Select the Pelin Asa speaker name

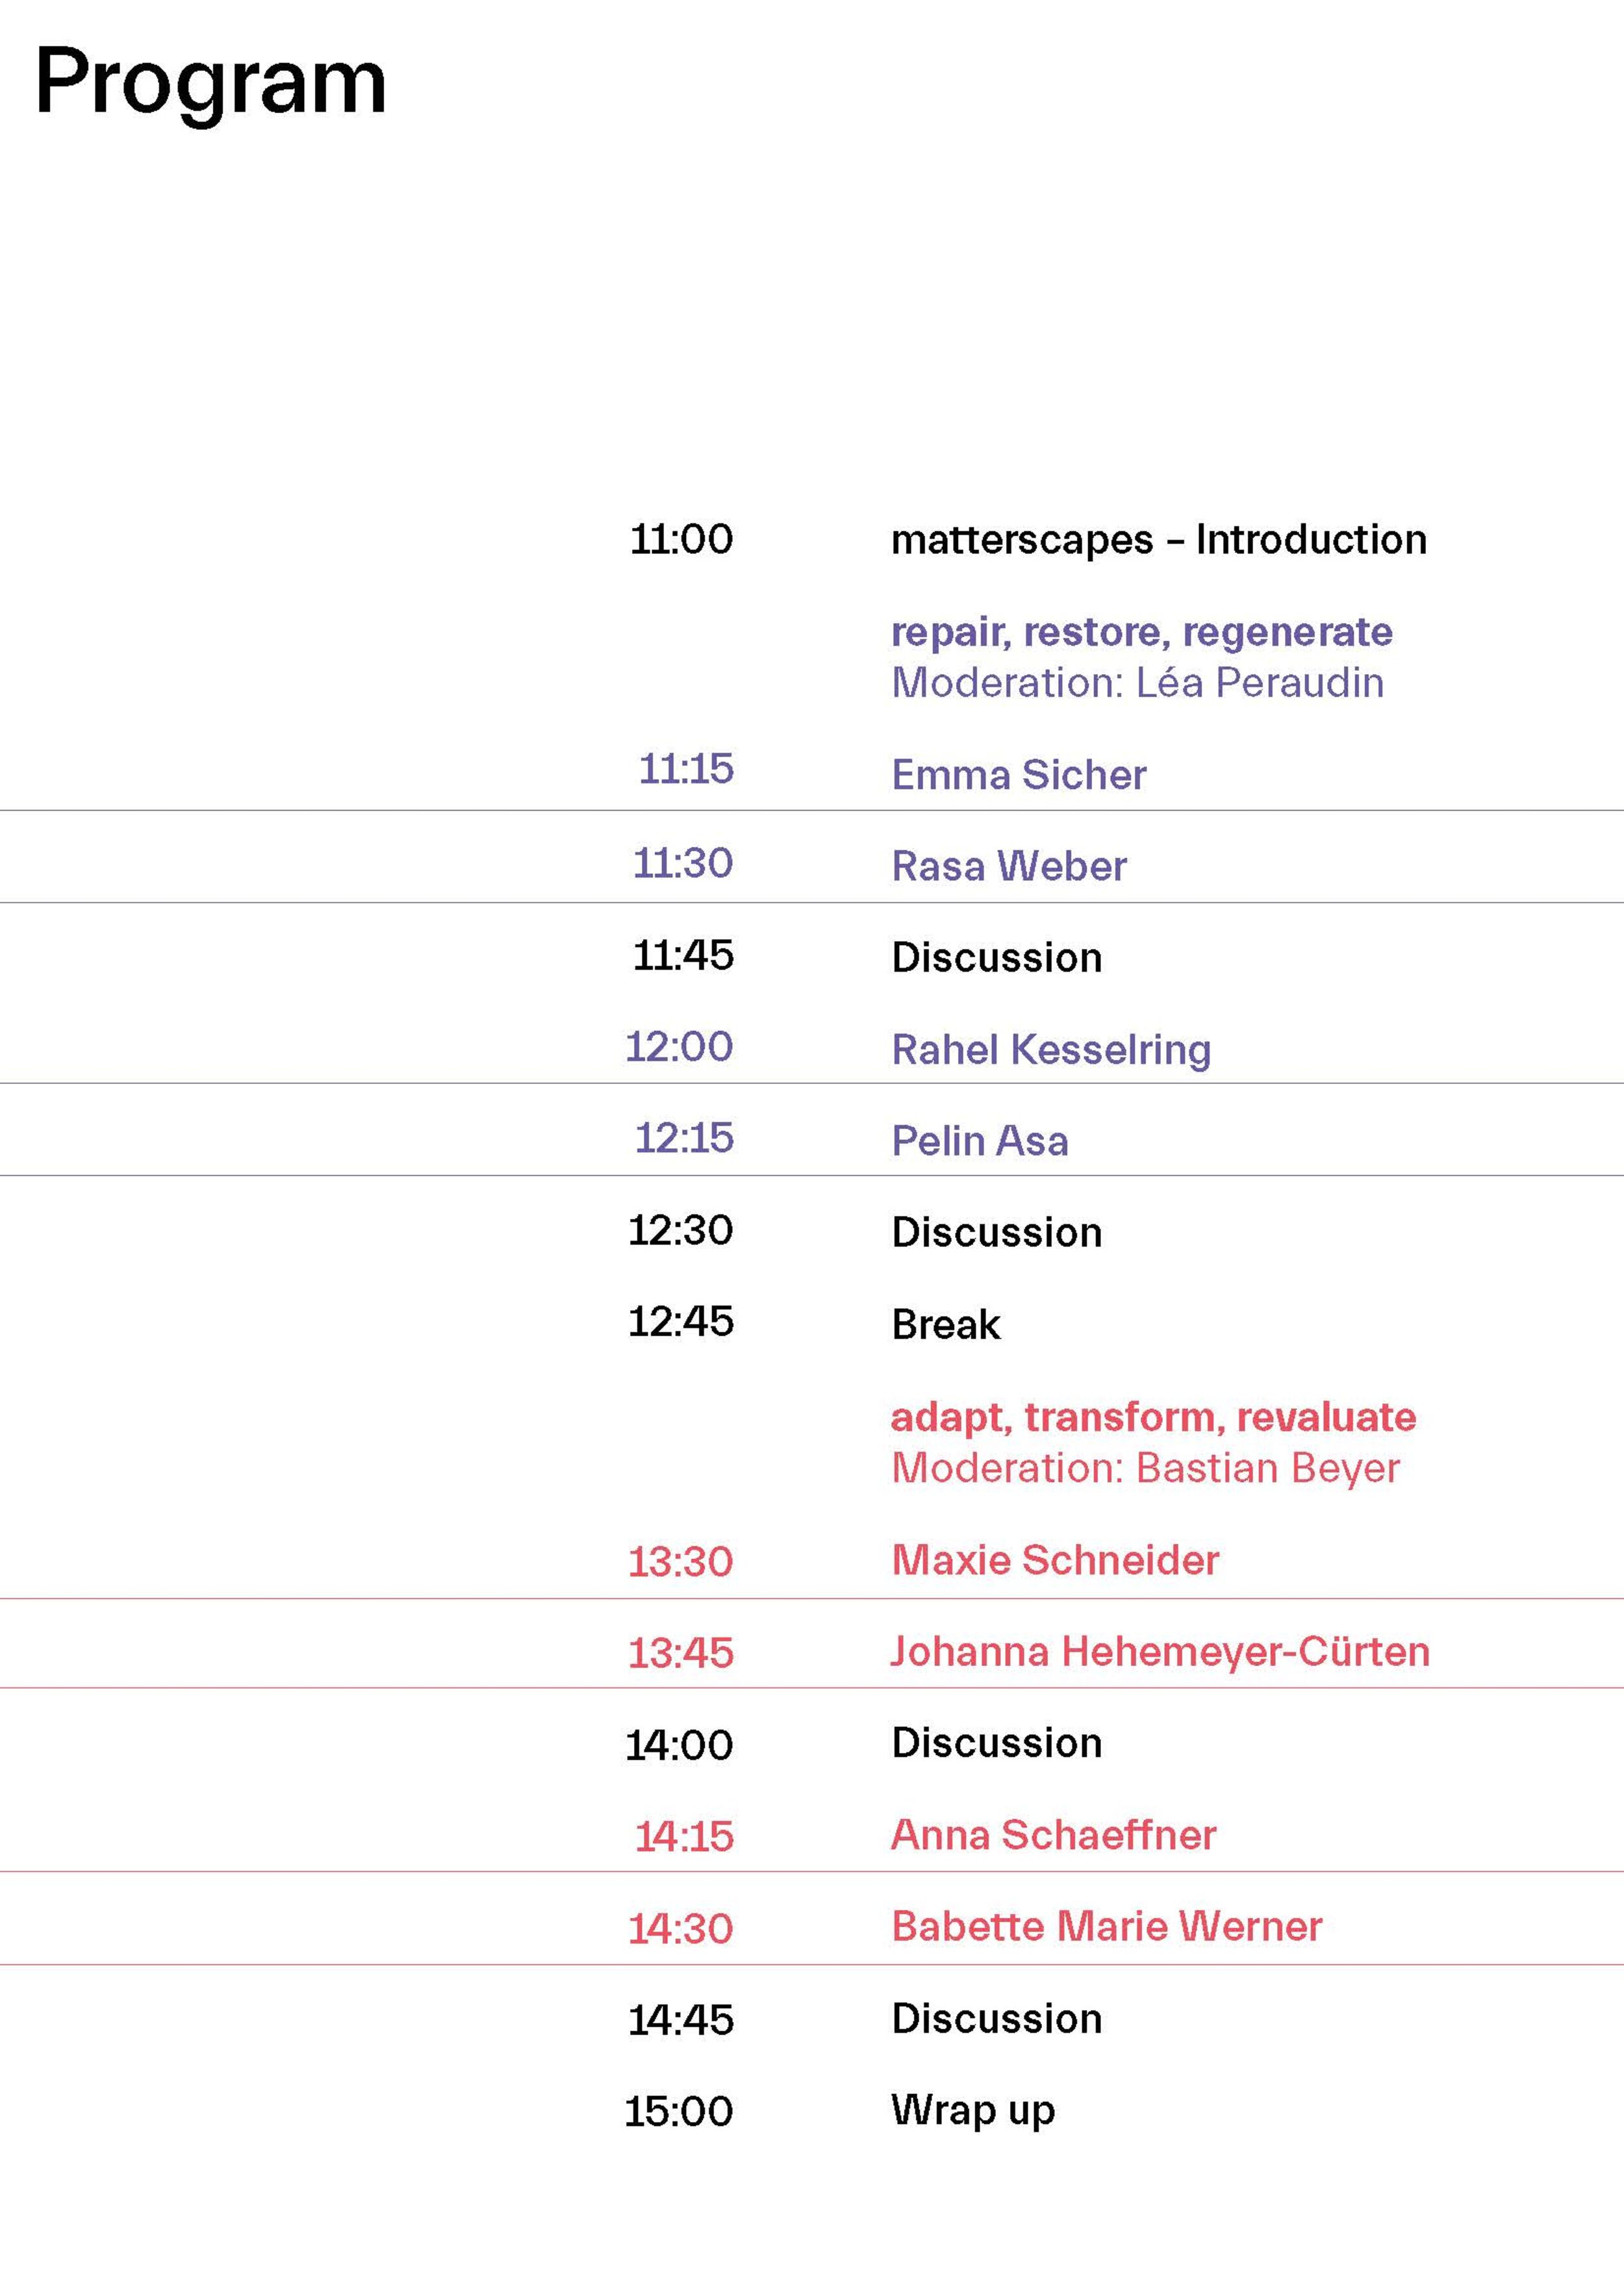979,1141
